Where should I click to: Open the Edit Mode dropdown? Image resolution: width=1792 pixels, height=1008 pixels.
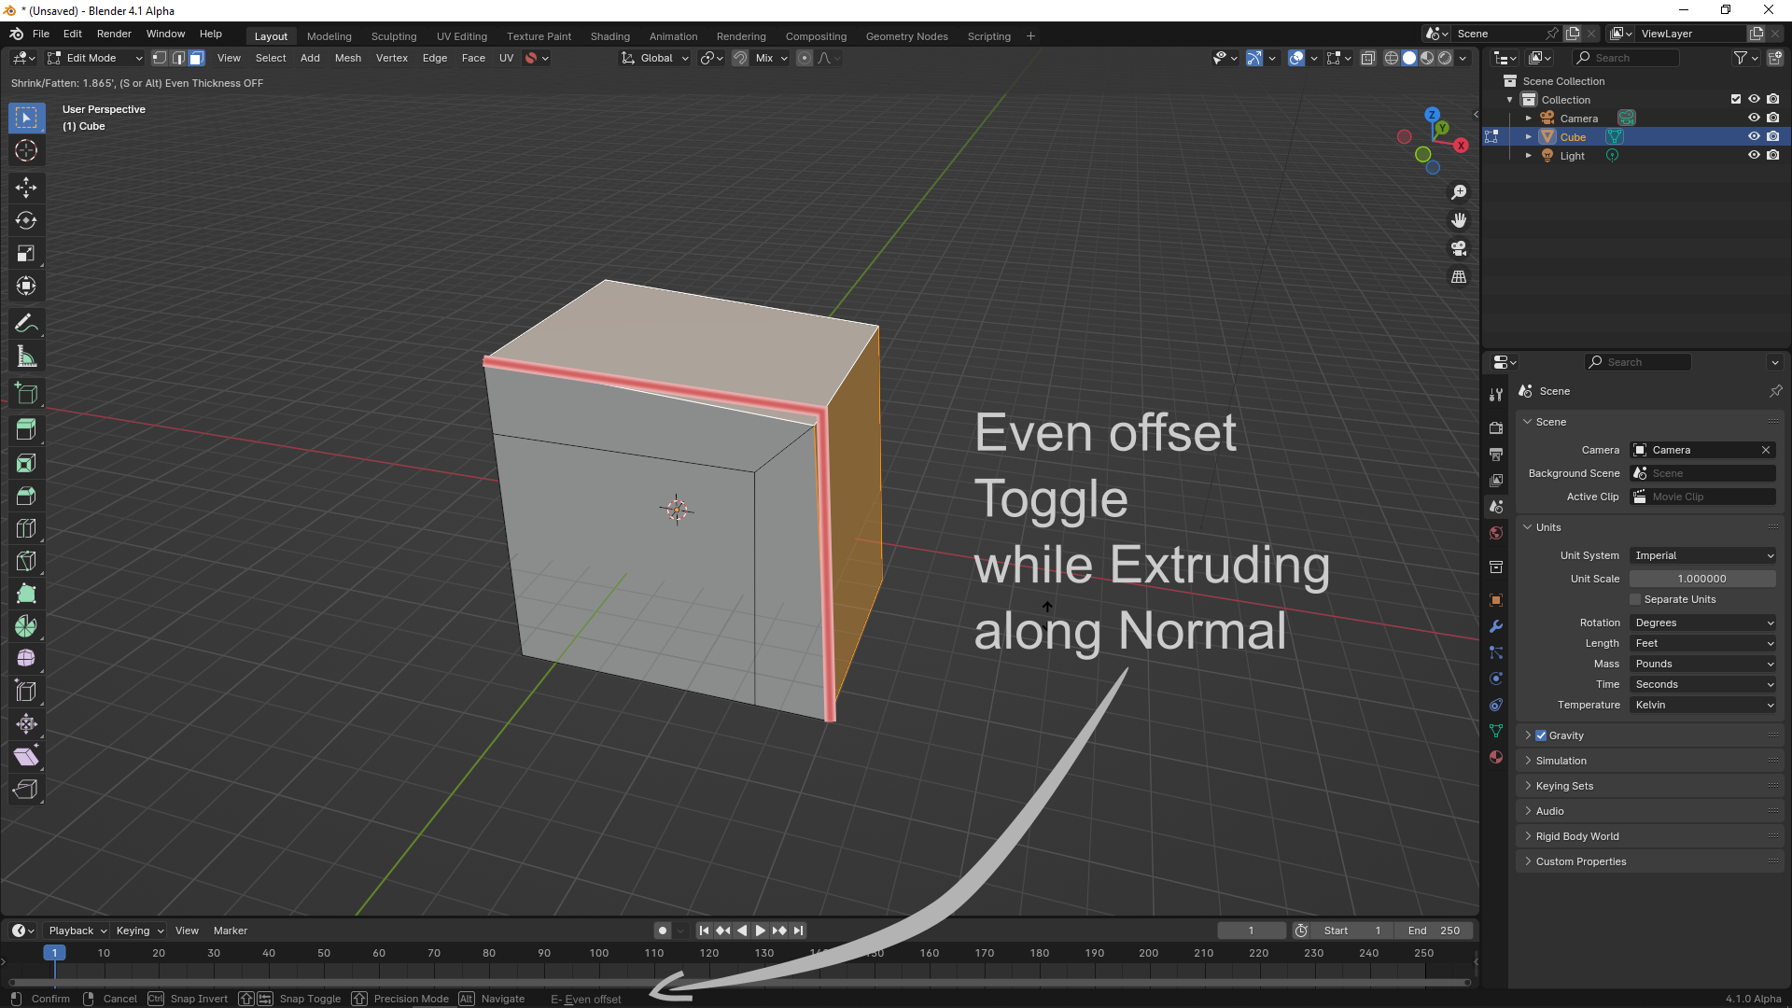pos(95,58)
